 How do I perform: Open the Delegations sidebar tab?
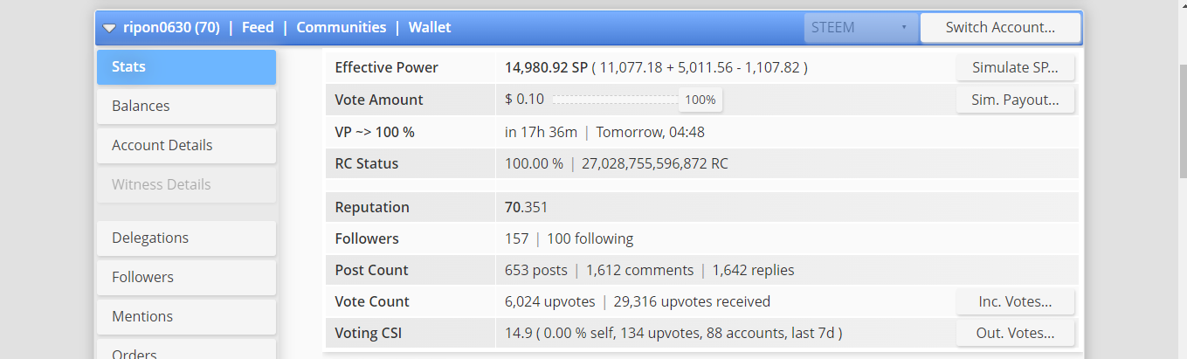click(186, 238)
